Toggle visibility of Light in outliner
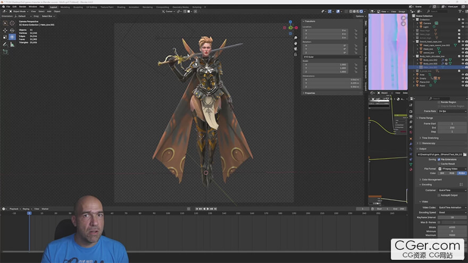The height and width of the screenshot is (263, 468). point(463,27)
